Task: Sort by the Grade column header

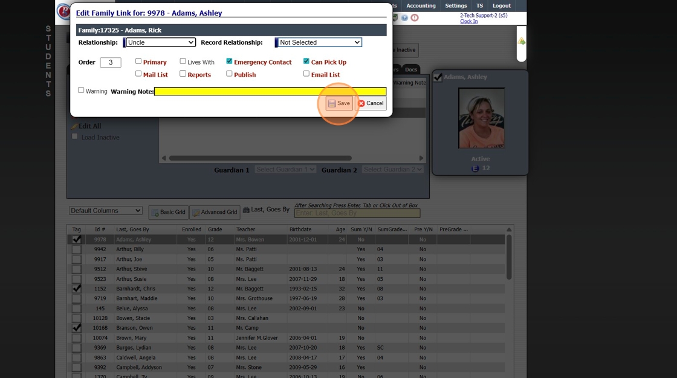Action: click(215, 229)
